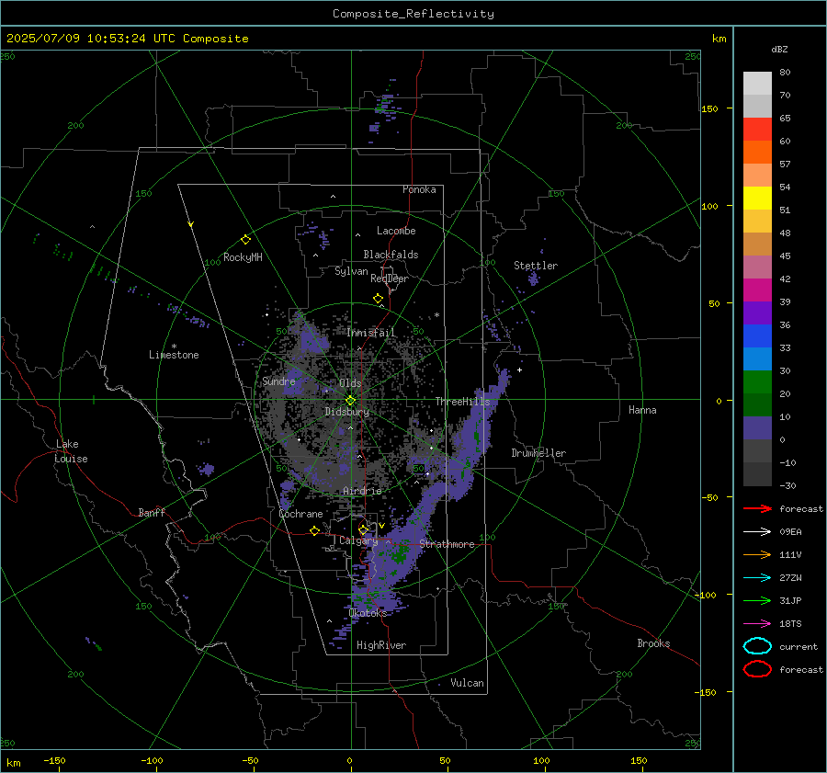Image resolution: width=827 pixels, height=773 pixels.
Task: Click the Vulcan label
Action: (x=467, y=683)
